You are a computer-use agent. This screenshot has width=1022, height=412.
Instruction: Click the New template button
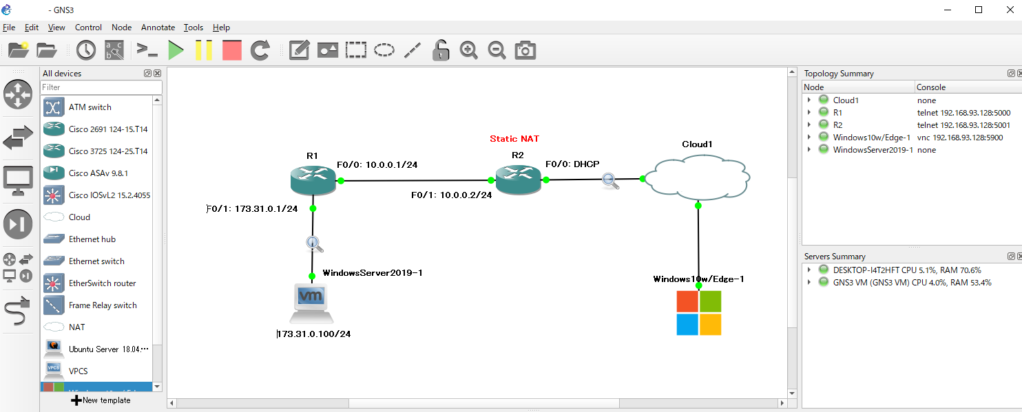tap(101, 400)
